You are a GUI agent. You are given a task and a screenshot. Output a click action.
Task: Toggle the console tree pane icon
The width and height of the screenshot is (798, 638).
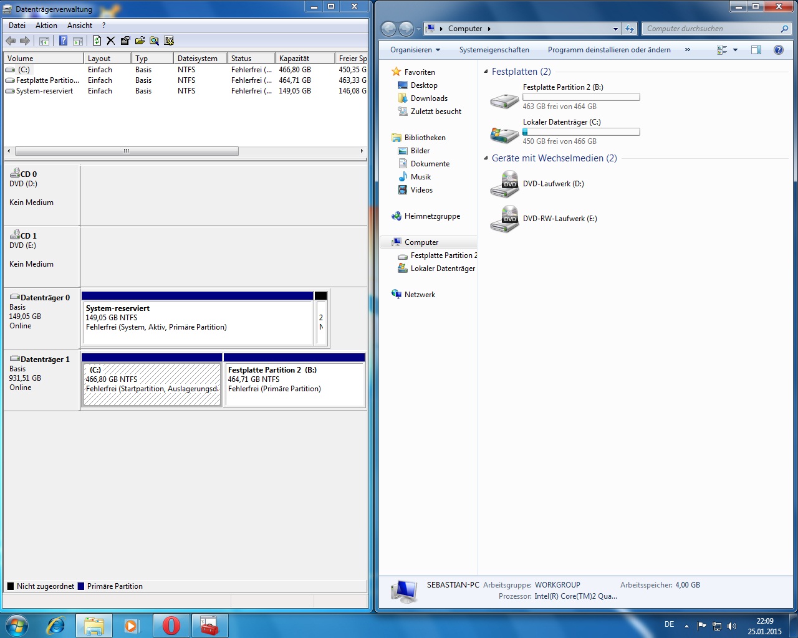[44, 41]
